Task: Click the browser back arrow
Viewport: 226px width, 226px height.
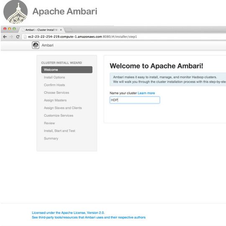Action: coord(5,37)
